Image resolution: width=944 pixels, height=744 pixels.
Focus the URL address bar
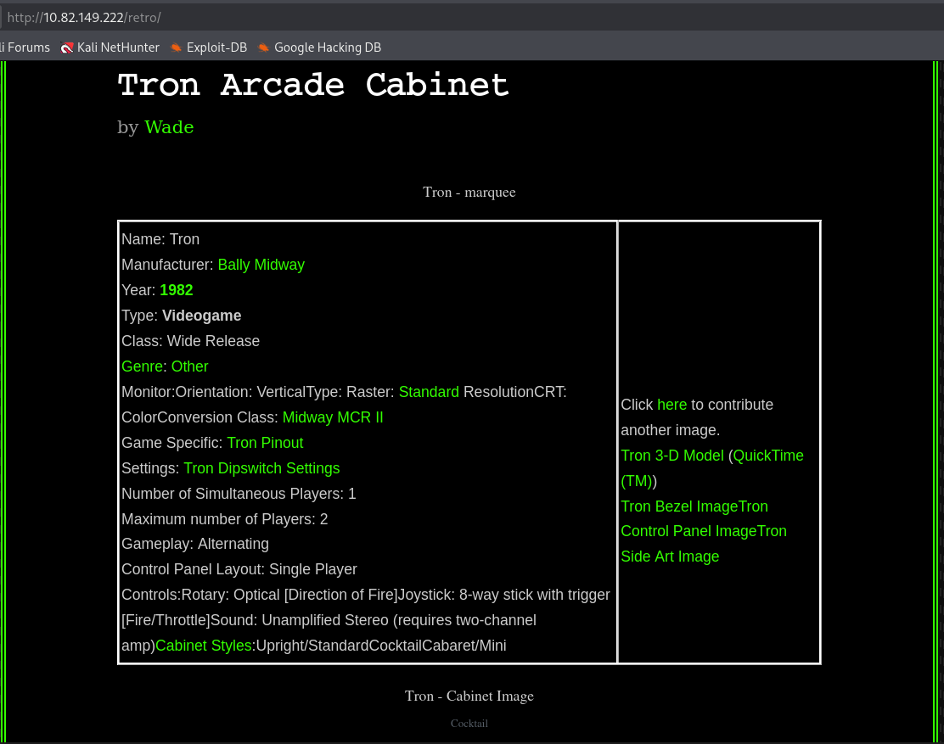tap(424, 17)
